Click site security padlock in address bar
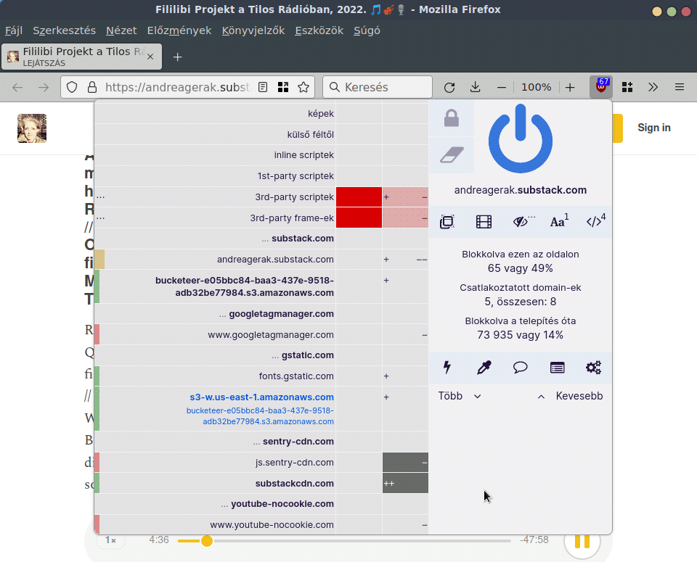The image size is (697, 562). pos(92,87)
